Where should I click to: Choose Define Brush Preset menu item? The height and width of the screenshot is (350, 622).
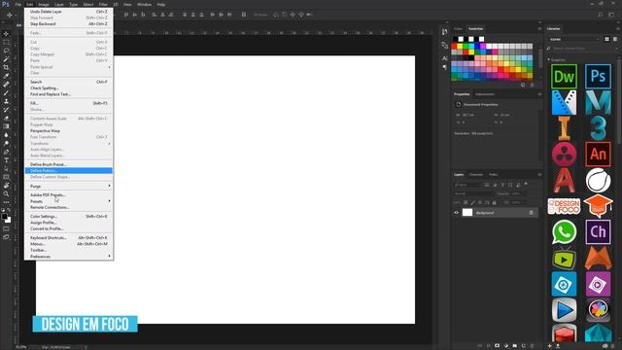pos(69,164)
